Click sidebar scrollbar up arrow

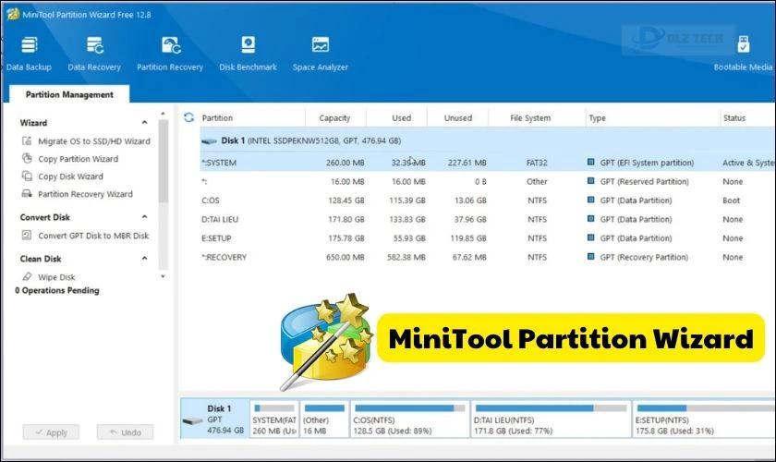point(163,114)
